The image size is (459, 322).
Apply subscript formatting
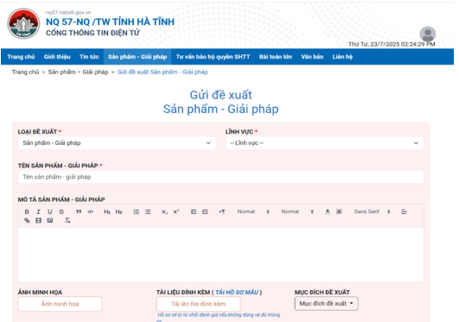[x=165, y=212]
